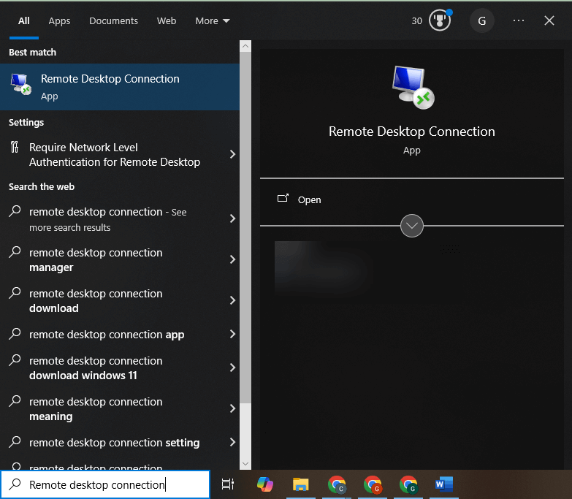This screenshot has height=499, width=572.
Task: Click the large Remote Desktop Connection icon
Action: coord(412,87)
